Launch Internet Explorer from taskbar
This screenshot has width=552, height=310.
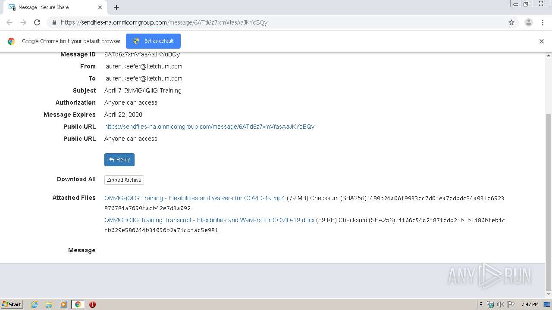coord(34,304)
